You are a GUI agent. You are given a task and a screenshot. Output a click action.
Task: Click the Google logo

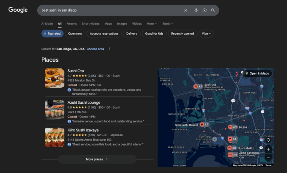[18, 10]
